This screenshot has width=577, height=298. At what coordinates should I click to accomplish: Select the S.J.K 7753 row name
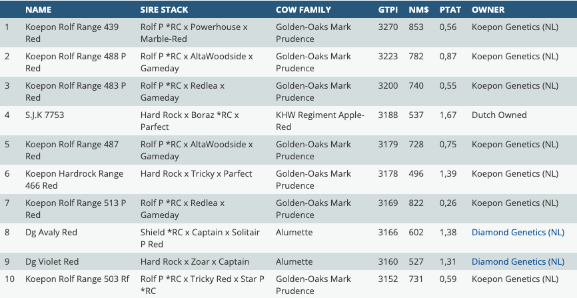(45, 115)
